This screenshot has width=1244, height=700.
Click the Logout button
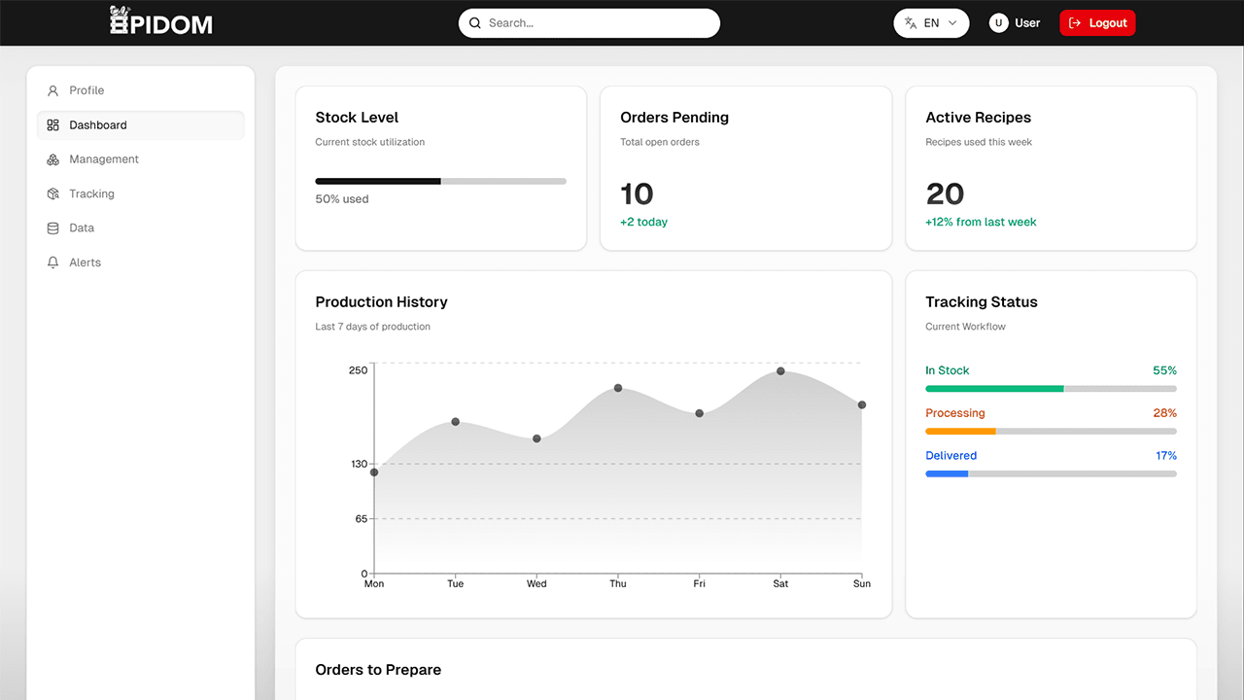[1097, 21]
